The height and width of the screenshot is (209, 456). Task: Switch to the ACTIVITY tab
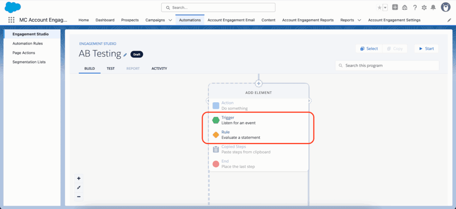[159, 68]
